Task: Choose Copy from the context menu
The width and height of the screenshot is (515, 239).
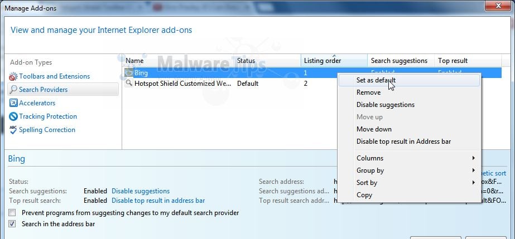Action: pos(409,195)
